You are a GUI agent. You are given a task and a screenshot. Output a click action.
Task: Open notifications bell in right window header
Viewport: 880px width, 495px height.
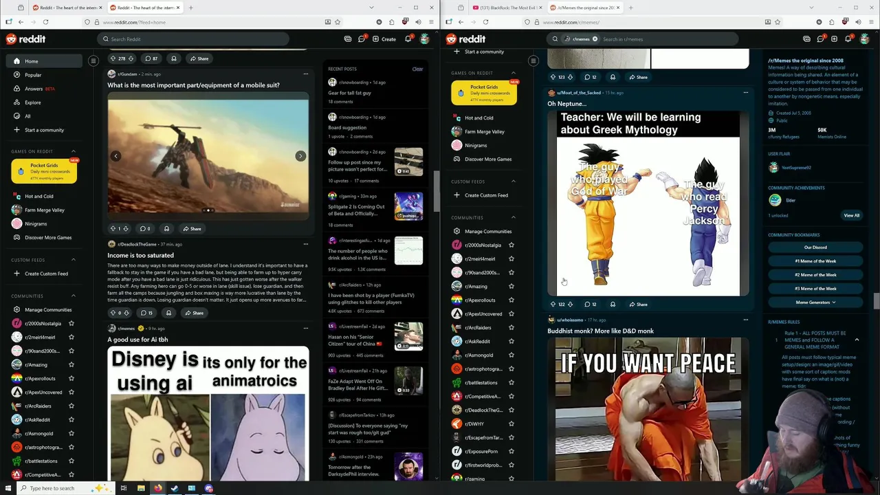click(x=848, y=39)
